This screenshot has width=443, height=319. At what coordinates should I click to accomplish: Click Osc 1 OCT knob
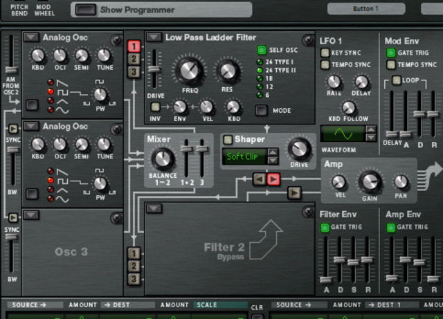60,55
